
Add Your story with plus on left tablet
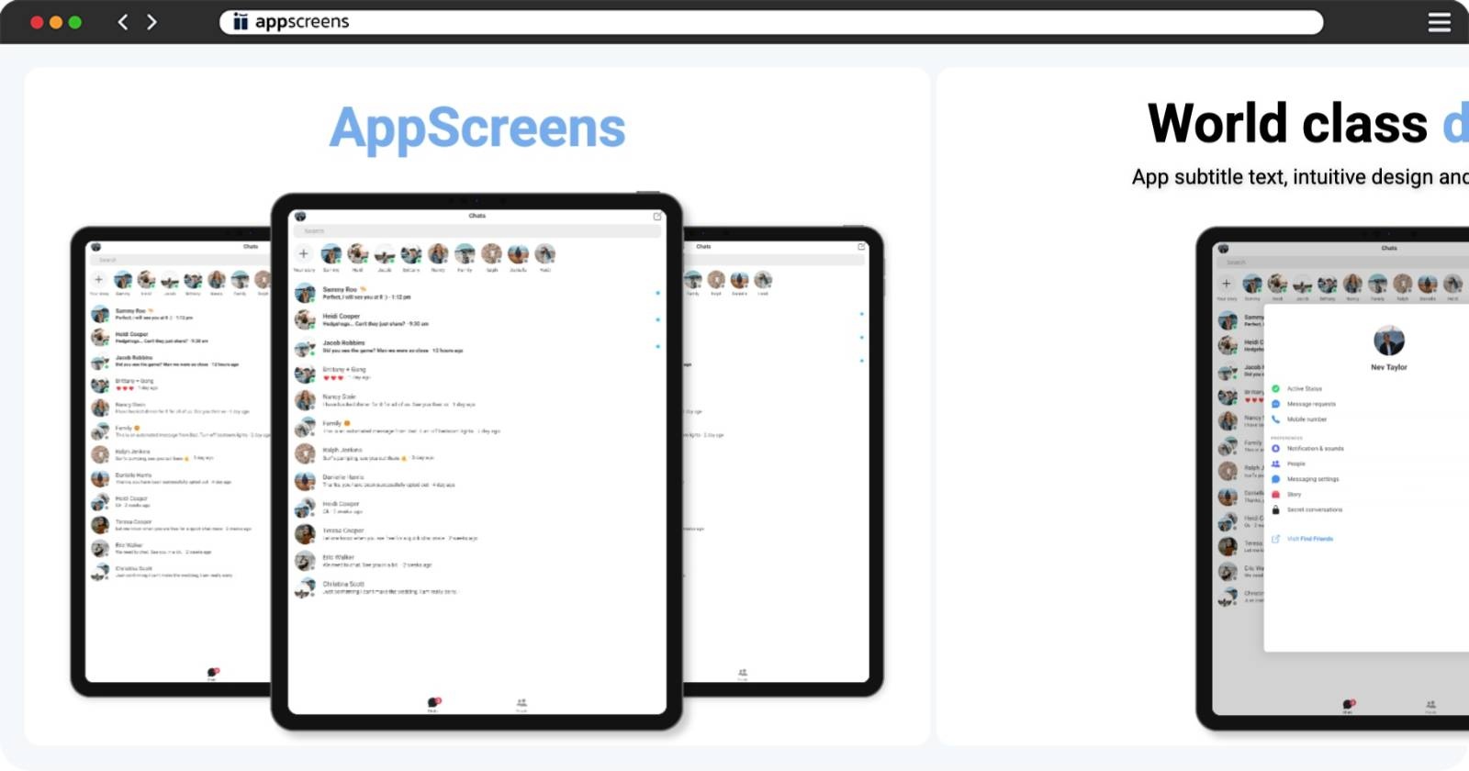click(x=99, y=280)
